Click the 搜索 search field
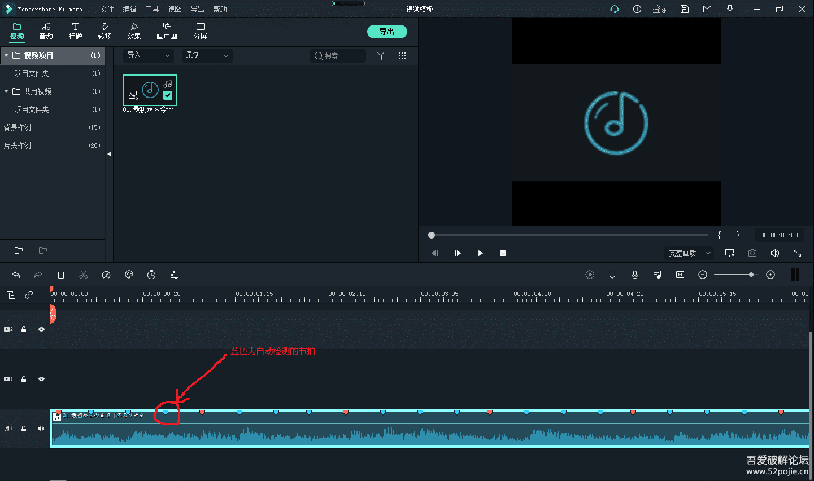This screenshot has width=814, height=481. pos(338,56)
